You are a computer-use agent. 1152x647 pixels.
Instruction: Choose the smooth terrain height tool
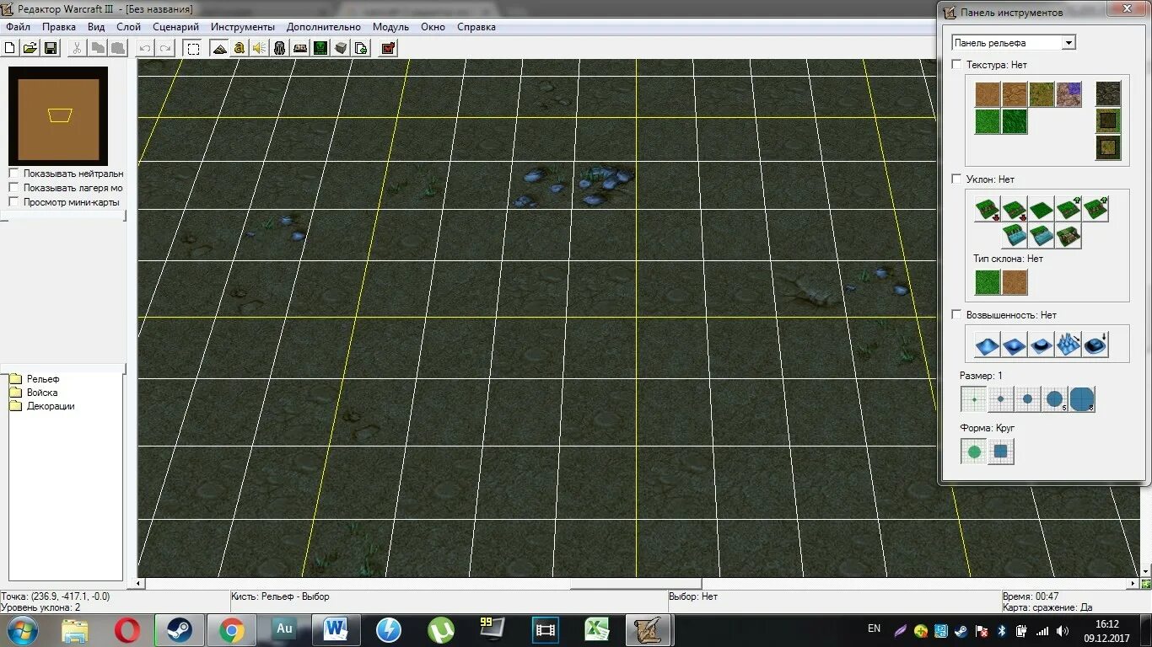(1095, 345)
